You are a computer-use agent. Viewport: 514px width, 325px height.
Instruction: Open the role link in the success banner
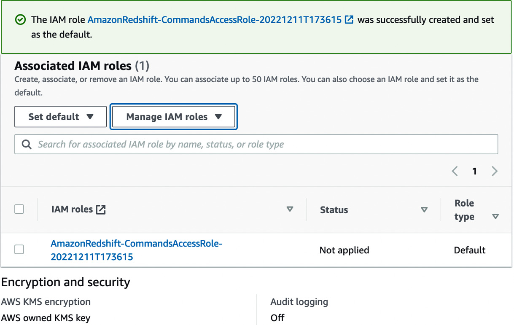(215, 20)
